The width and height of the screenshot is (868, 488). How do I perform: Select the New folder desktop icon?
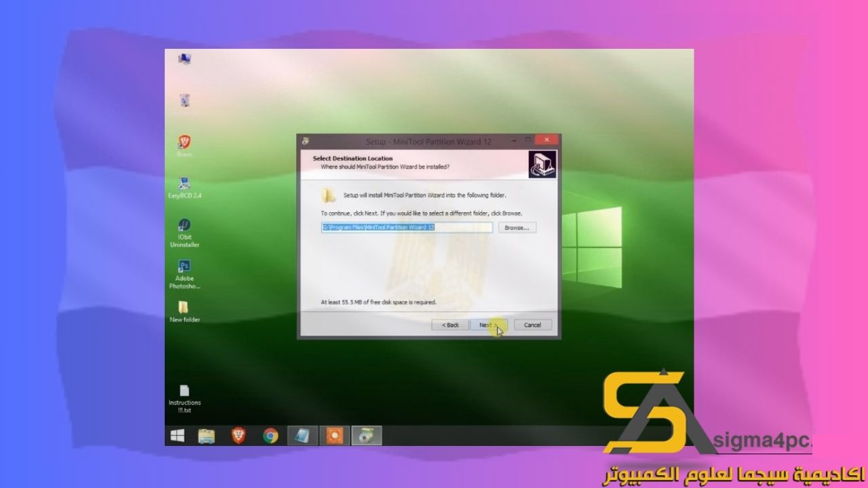[x=184, y=312]
